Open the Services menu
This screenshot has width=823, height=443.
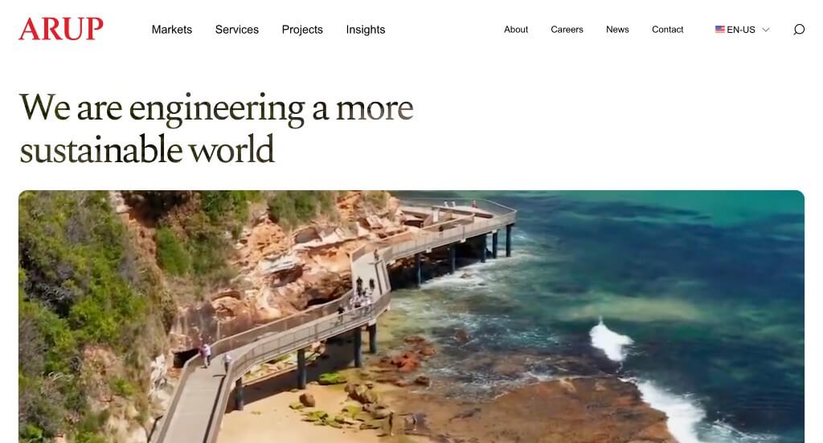point(237,30)
